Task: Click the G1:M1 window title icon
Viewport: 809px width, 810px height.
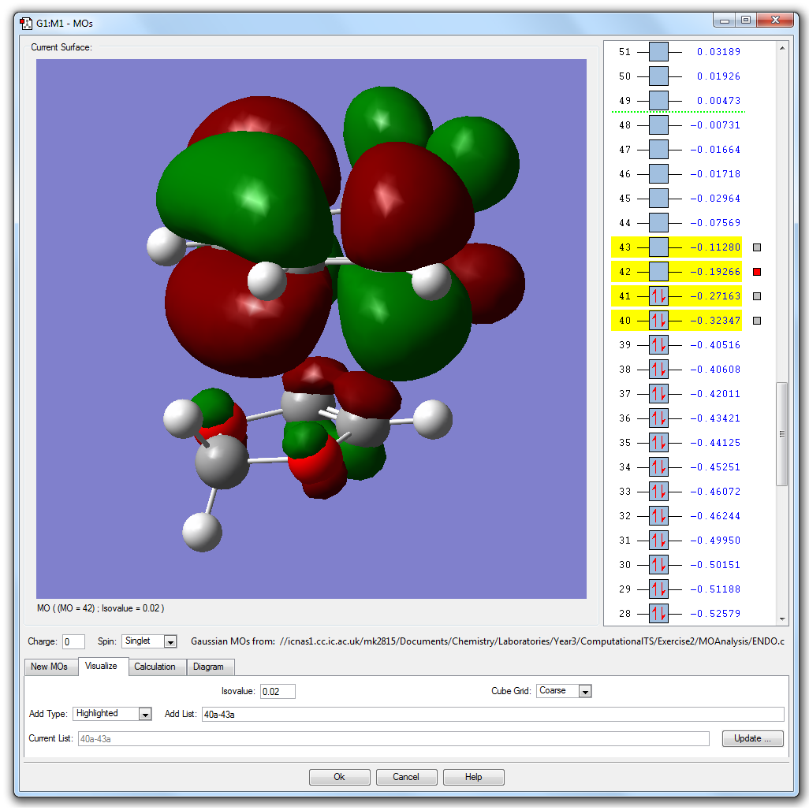Action: [26, 24]
